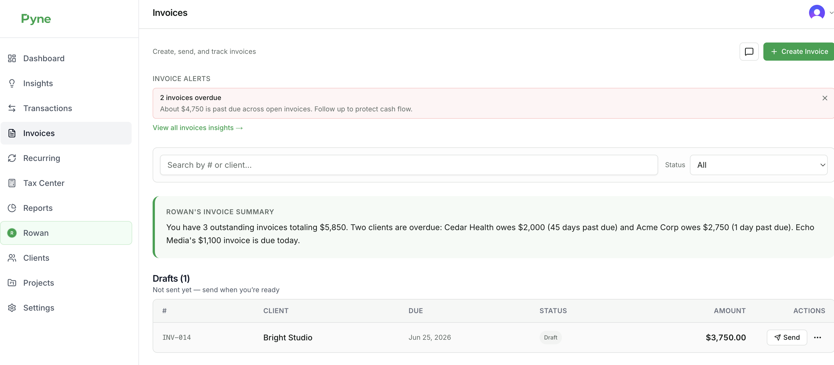Screen dimensions: 834x365
Task: Click the Dashboard grid icon
Action: click(12, 58)
